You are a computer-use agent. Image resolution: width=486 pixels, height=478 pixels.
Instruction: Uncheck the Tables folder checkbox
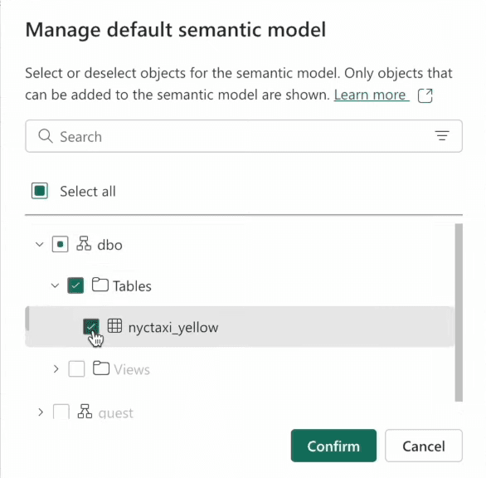[75, 285]
